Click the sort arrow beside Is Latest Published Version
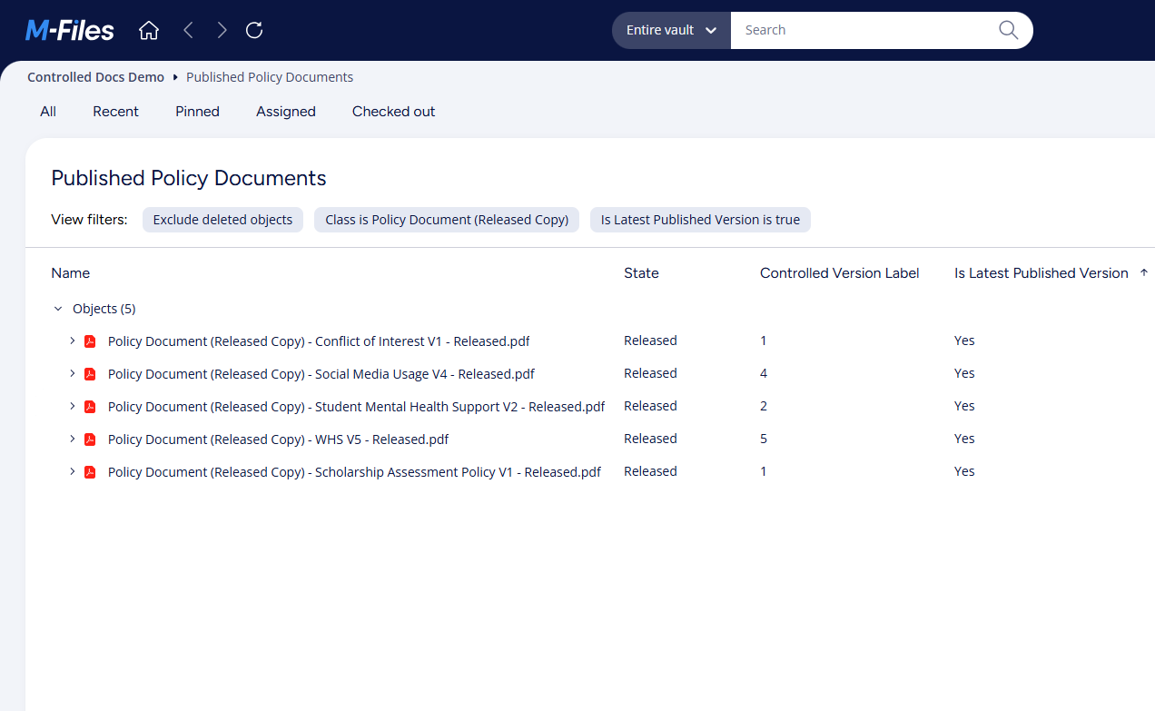 (1144, 272)
